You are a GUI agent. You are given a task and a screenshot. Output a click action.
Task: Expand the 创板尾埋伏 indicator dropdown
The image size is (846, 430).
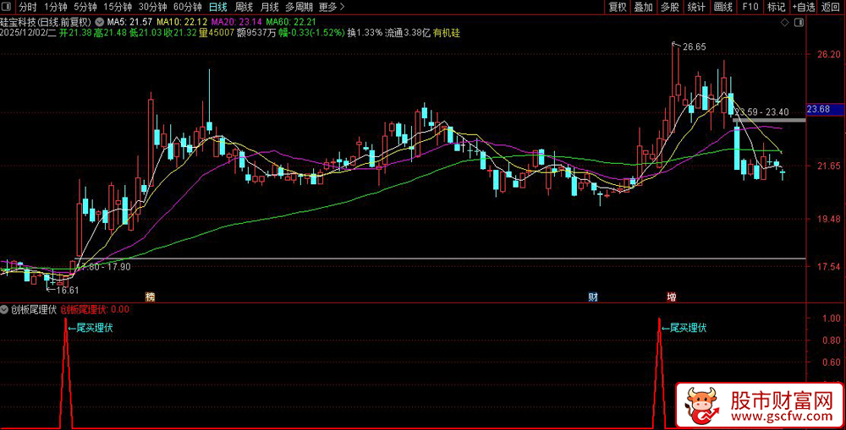coord(5,309)
